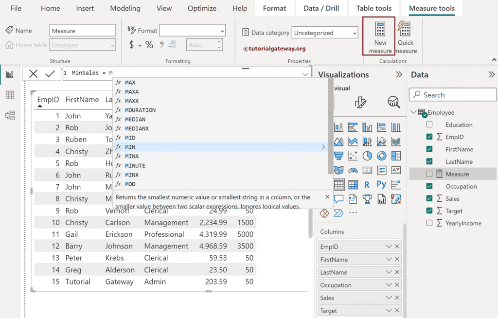Check the Education field checkbox
This screenshot has width=498, height=318.
[x=429, y=124]
